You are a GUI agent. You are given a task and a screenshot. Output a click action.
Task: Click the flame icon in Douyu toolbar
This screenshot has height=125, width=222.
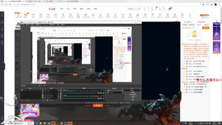point(56,15)
